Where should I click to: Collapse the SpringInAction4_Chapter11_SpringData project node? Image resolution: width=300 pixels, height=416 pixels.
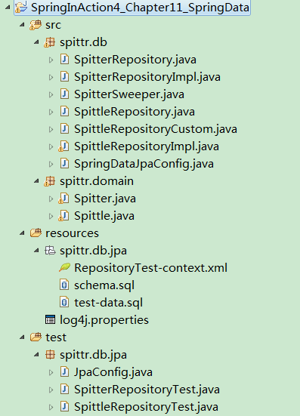(8, 8)
